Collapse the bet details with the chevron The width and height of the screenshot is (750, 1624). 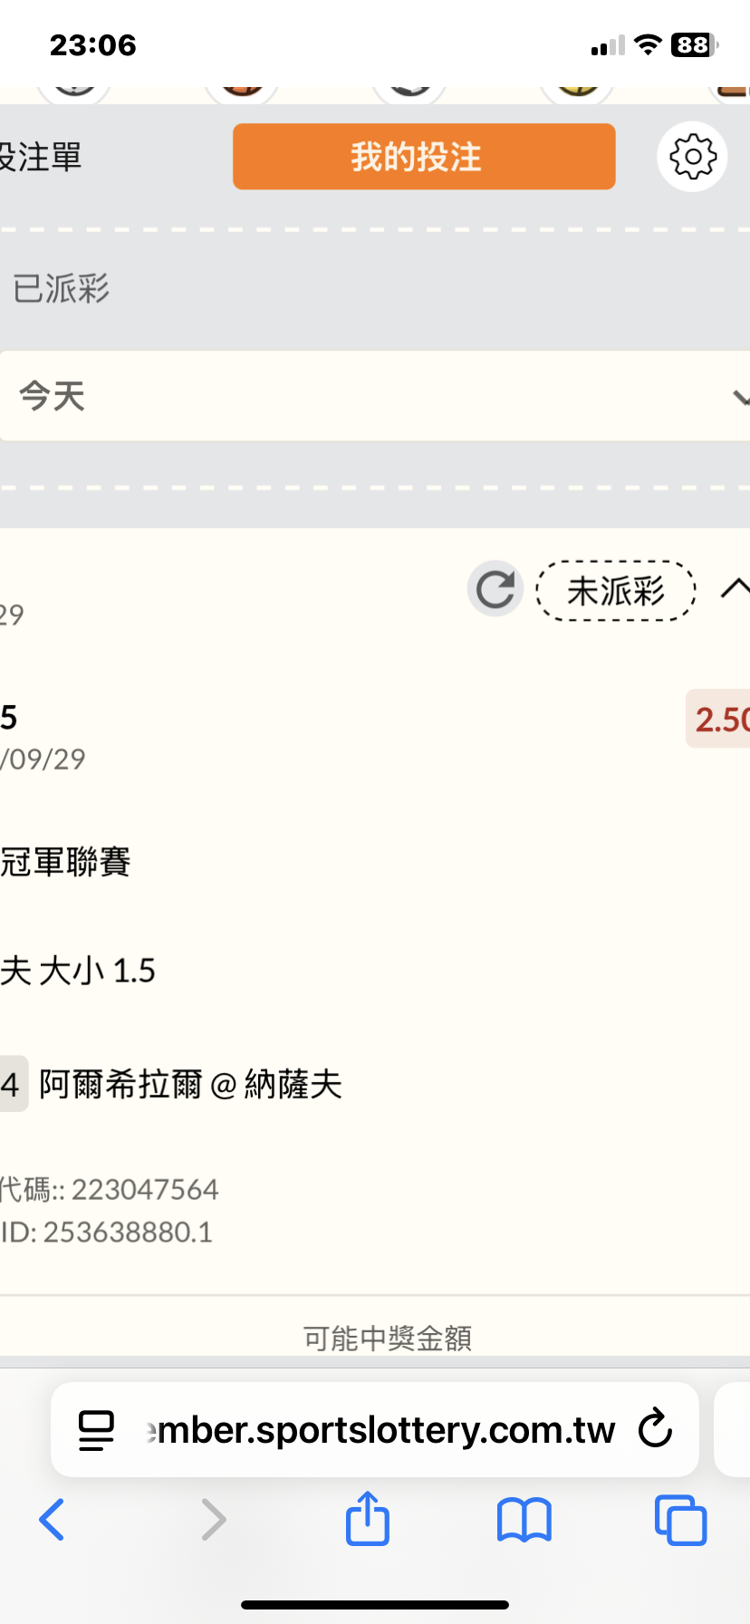[735, 589]
